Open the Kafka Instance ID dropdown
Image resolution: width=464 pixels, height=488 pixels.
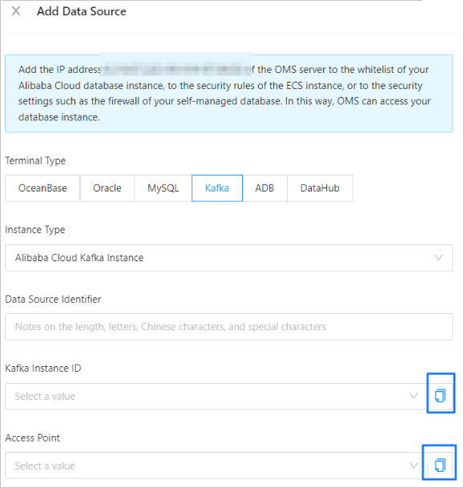click(x=216, y=397)
